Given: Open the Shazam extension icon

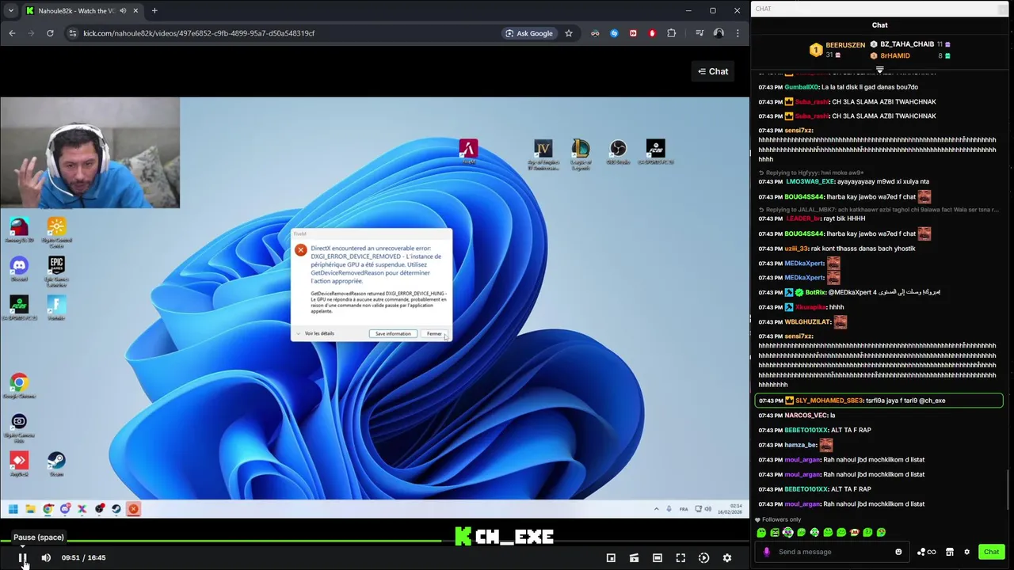Looking at the screenshot, I should coord(614,33).
